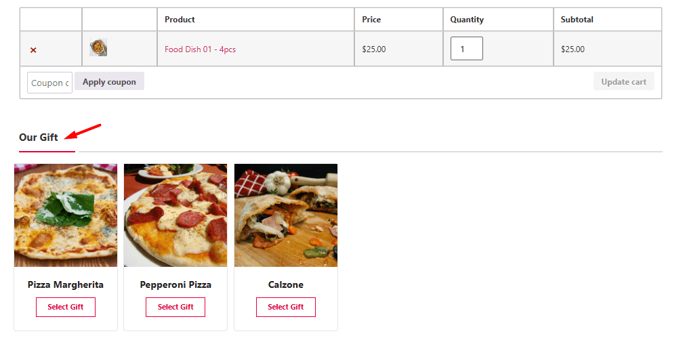Select the Our Gift tab heading

(x=39, y=137)
